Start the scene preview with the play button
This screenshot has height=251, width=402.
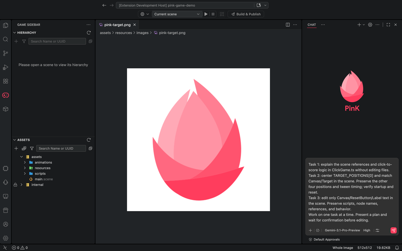[206, 14]
